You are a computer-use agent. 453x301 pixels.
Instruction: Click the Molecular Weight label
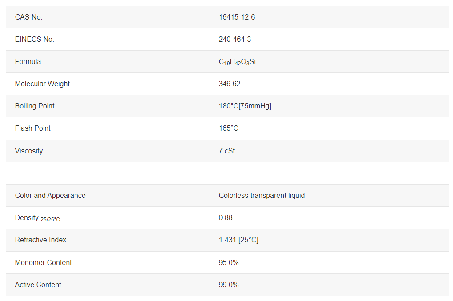(x=42, y=84)
